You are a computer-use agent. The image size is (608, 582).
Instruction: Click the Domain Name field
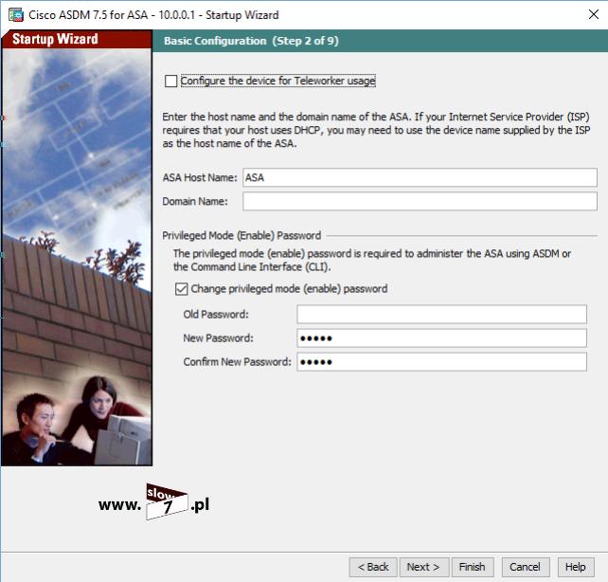click(x=420, y=201)
